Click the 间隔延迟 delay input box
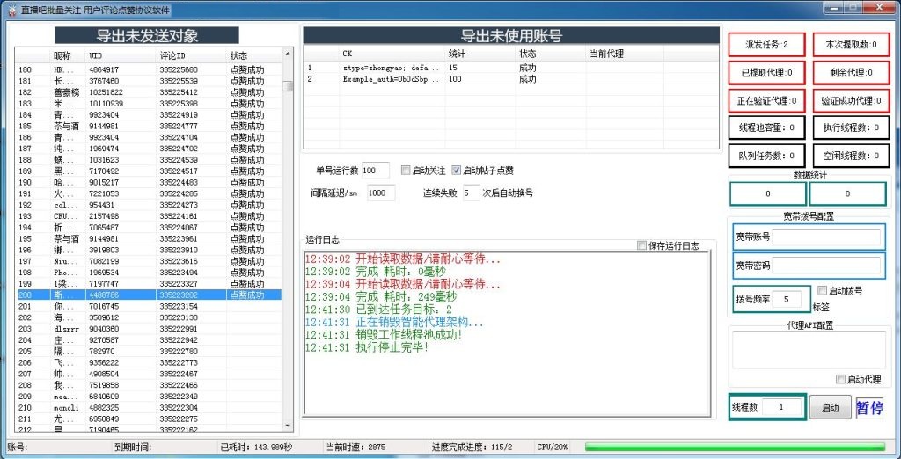901x459 pixels. (381, 193)
